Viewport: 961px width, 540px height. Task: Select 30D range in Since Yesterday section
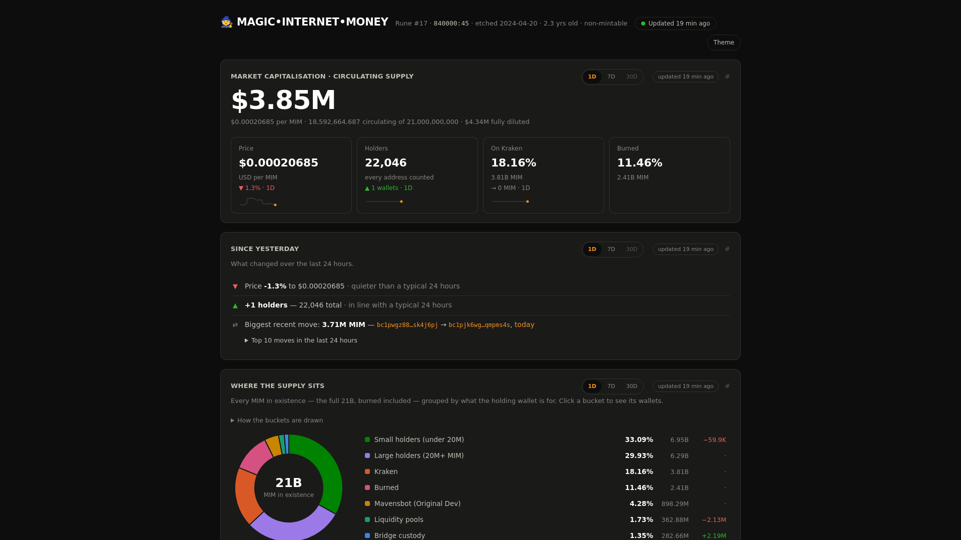tap(632, 249)
